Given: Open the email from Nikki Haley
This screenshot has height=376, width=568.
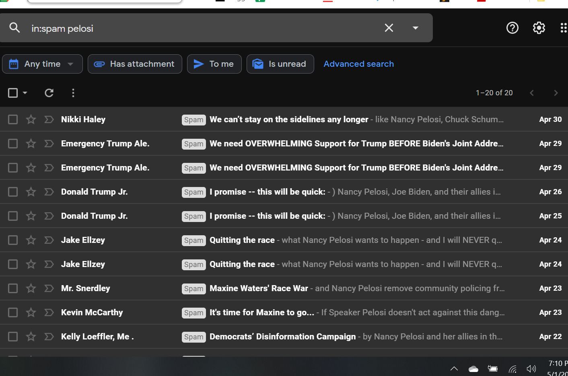Looking at the screenshot, I should pos(284,119).
